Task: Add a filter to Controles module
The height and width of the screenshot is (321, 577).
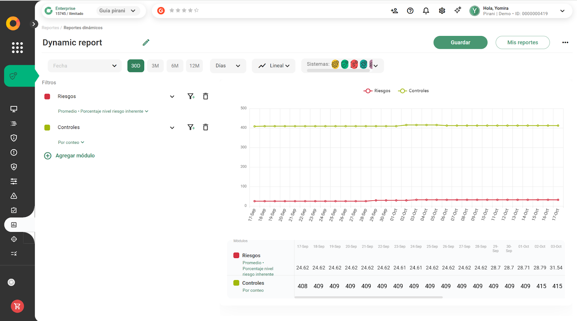Action: [191, 127]
